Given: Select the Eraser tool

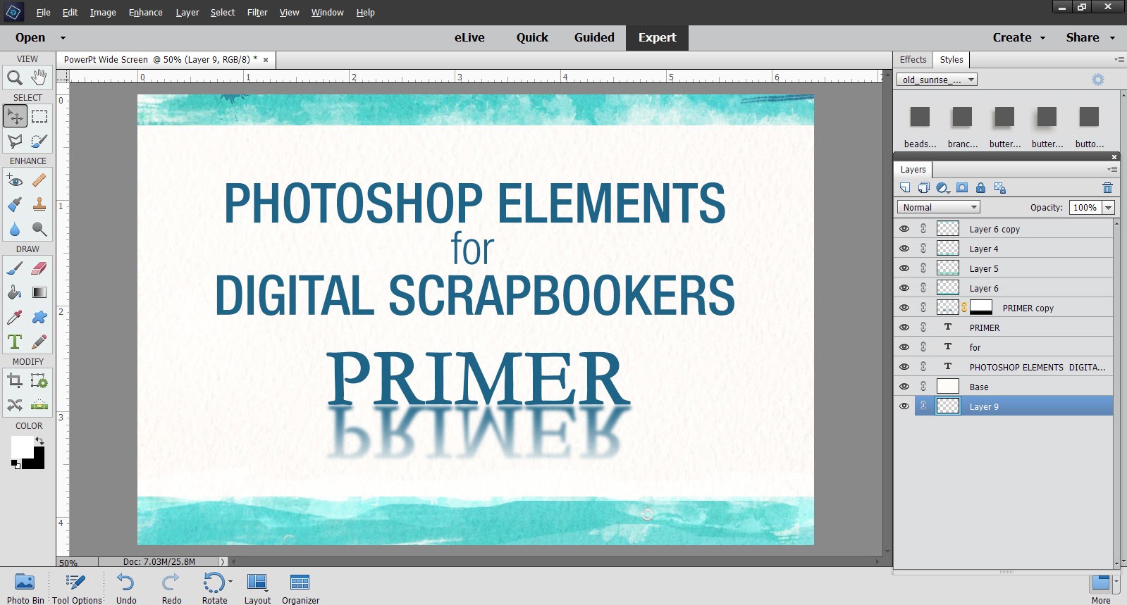Looking at the screenshot, I should [39, 268].
